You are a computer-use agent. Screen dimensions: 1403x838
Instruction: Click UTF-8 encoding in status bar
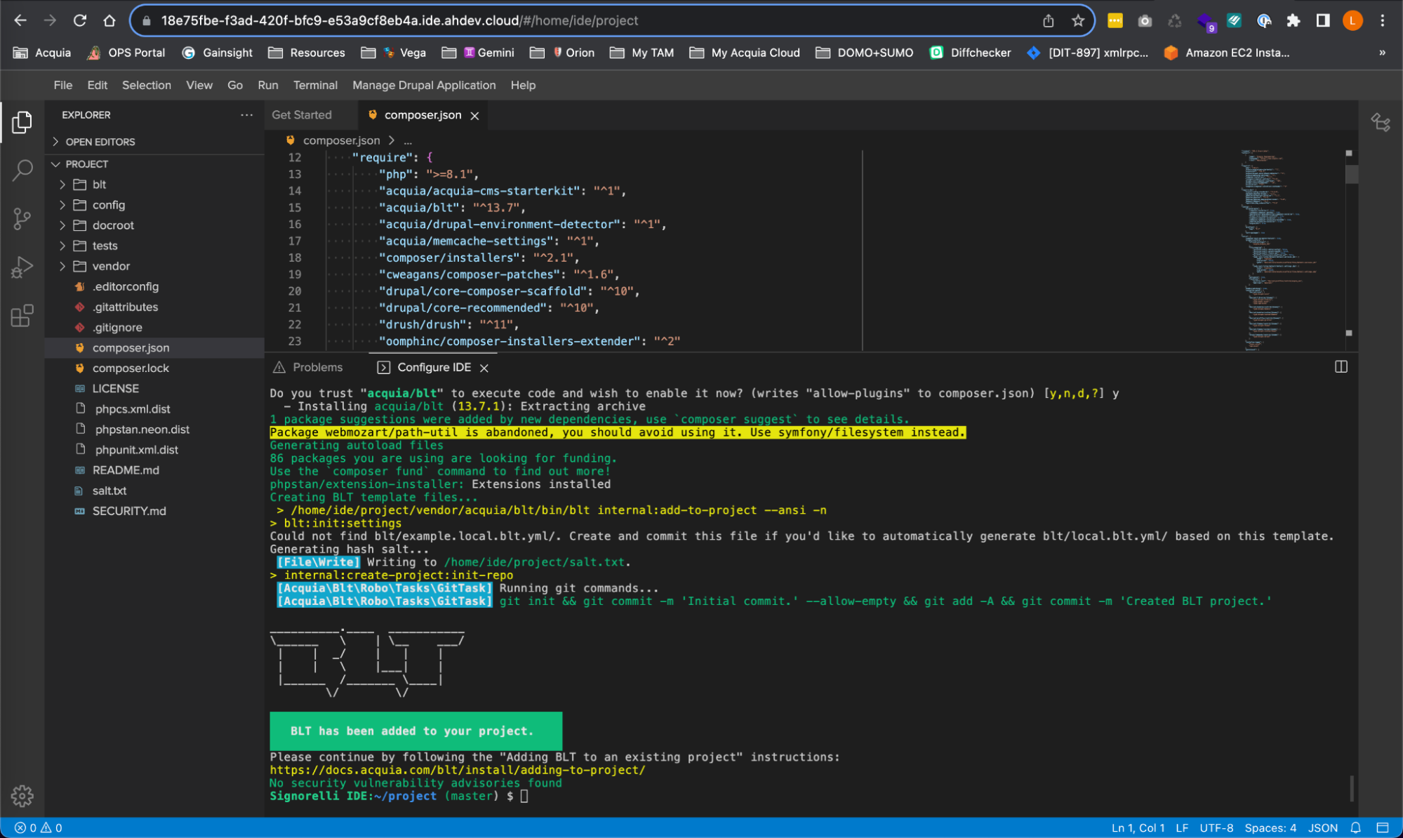click(x=1216, y=828)
